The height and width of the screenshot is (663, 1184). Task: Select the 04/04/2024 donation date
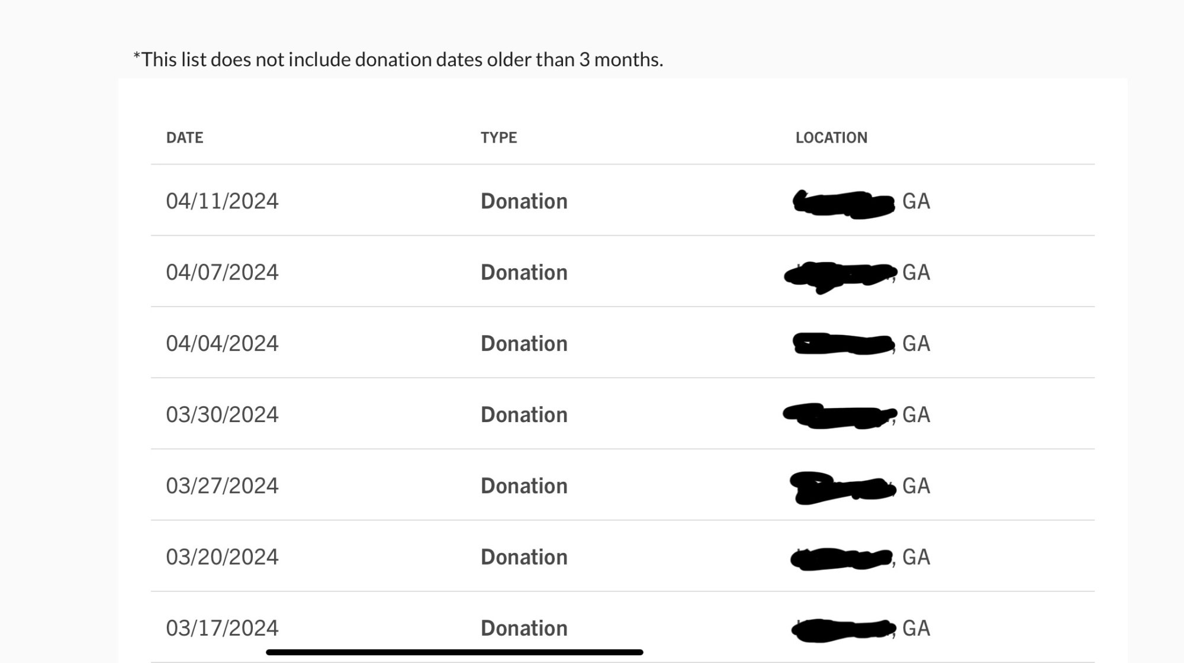tap(222, 343)
